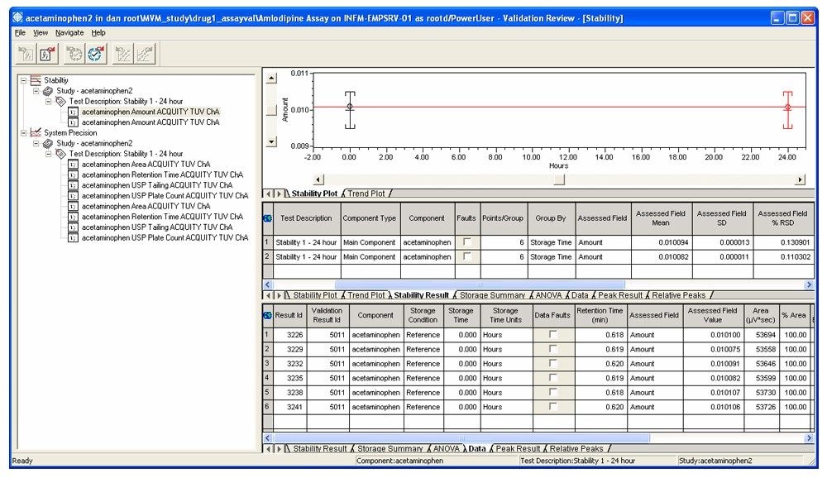Click Stability Result table horizontal scrollbar thumb

point(479,284)
